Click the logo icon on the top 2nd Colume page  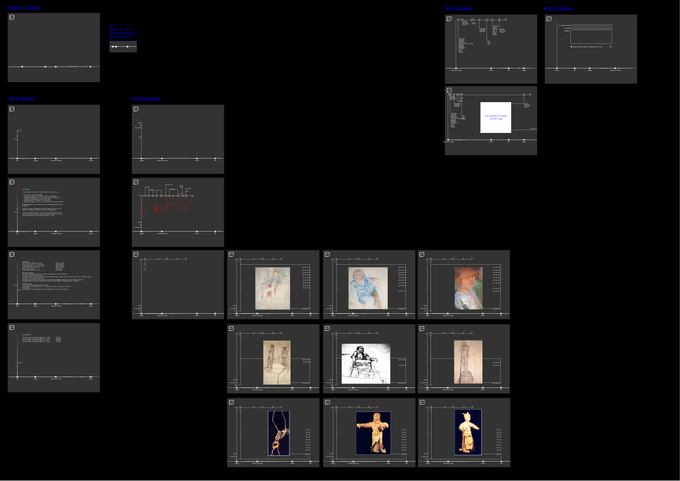pos(136,109)
